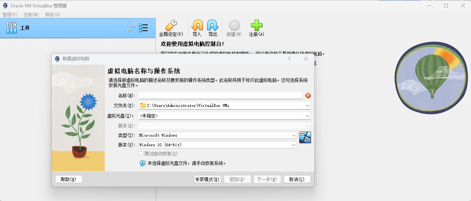The width and height of the screenshot is (471, 201).
Task: Switch to 专家模式 expert mode
Action: coord(207,179)
